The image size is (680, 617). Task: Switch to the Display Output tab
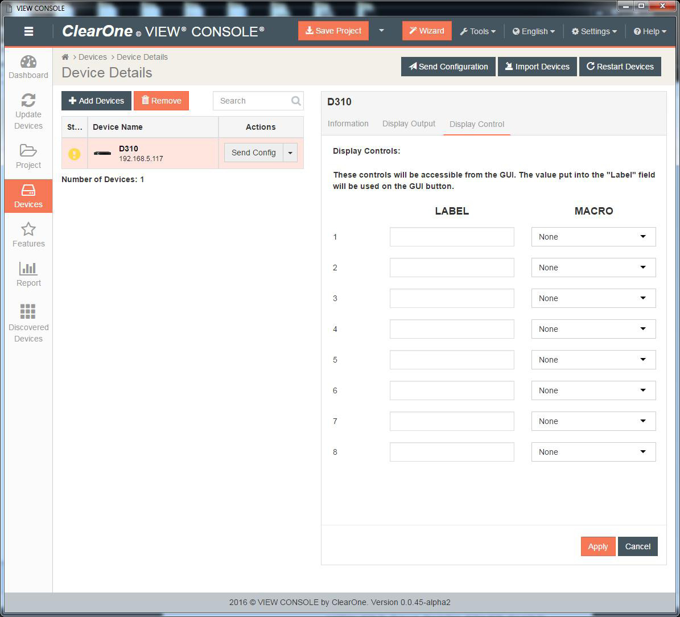tap(409, 124)
